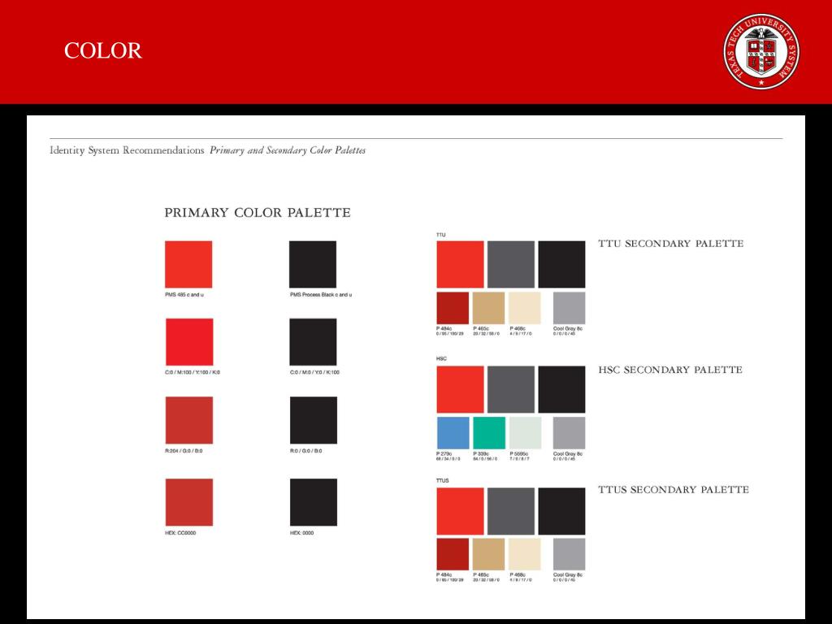832x624 pixels.
Task: Click the 'P 339c' label
Action: pos(481,453)
